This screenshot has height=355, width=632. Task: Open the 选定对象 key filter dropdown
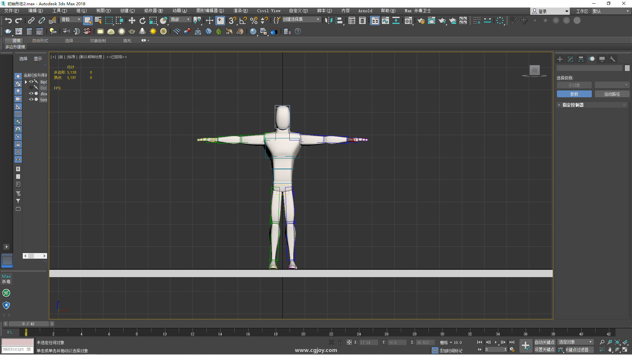(575, 342)
